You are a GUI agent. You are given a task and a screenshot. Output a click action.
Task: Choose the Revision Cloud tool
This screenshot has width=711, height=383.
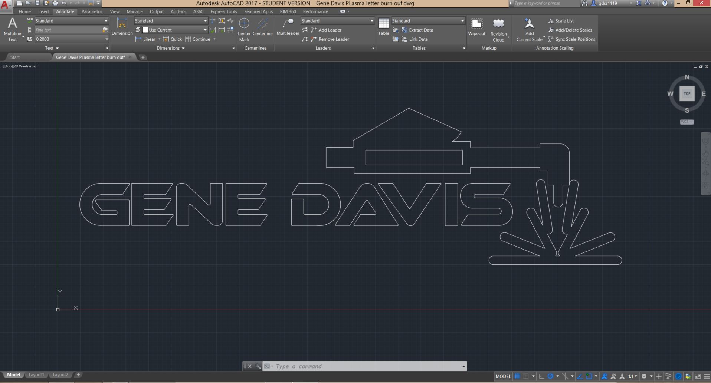tap(498, 30)
